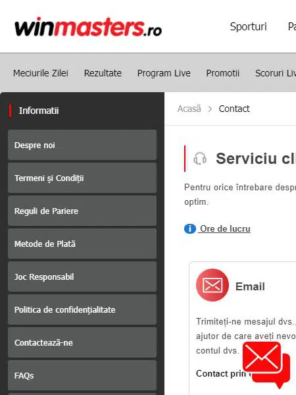Open the floating red chat envelope widget
Viewport: 296px width, 395px height.
[x=266, y=364]
